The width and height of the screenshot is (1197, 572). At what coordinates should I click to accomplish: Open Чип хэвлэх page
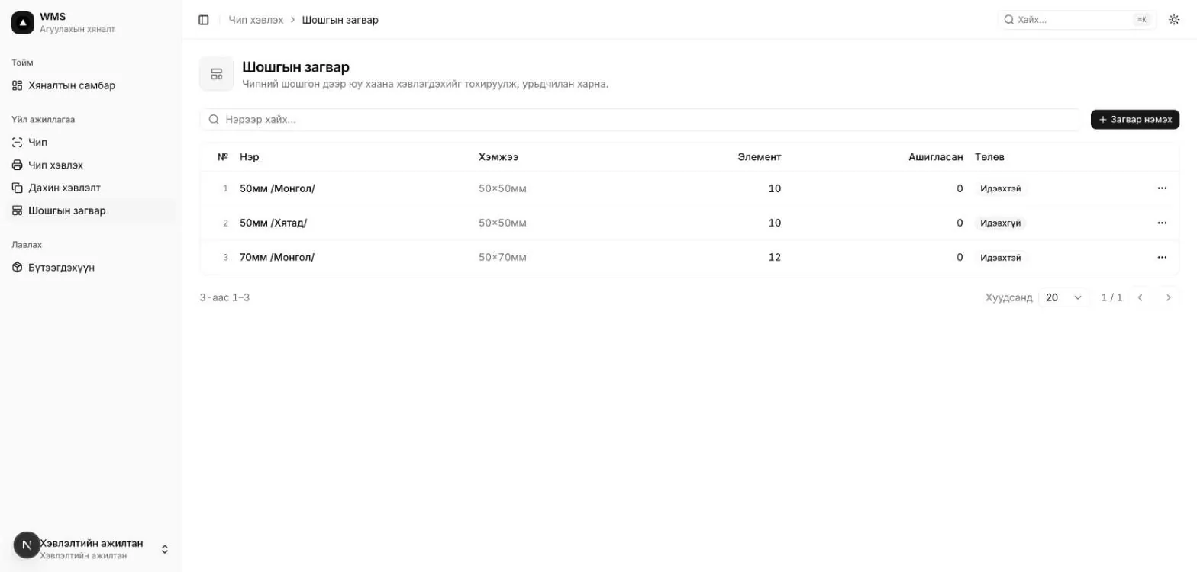click(x=91, y=165)
